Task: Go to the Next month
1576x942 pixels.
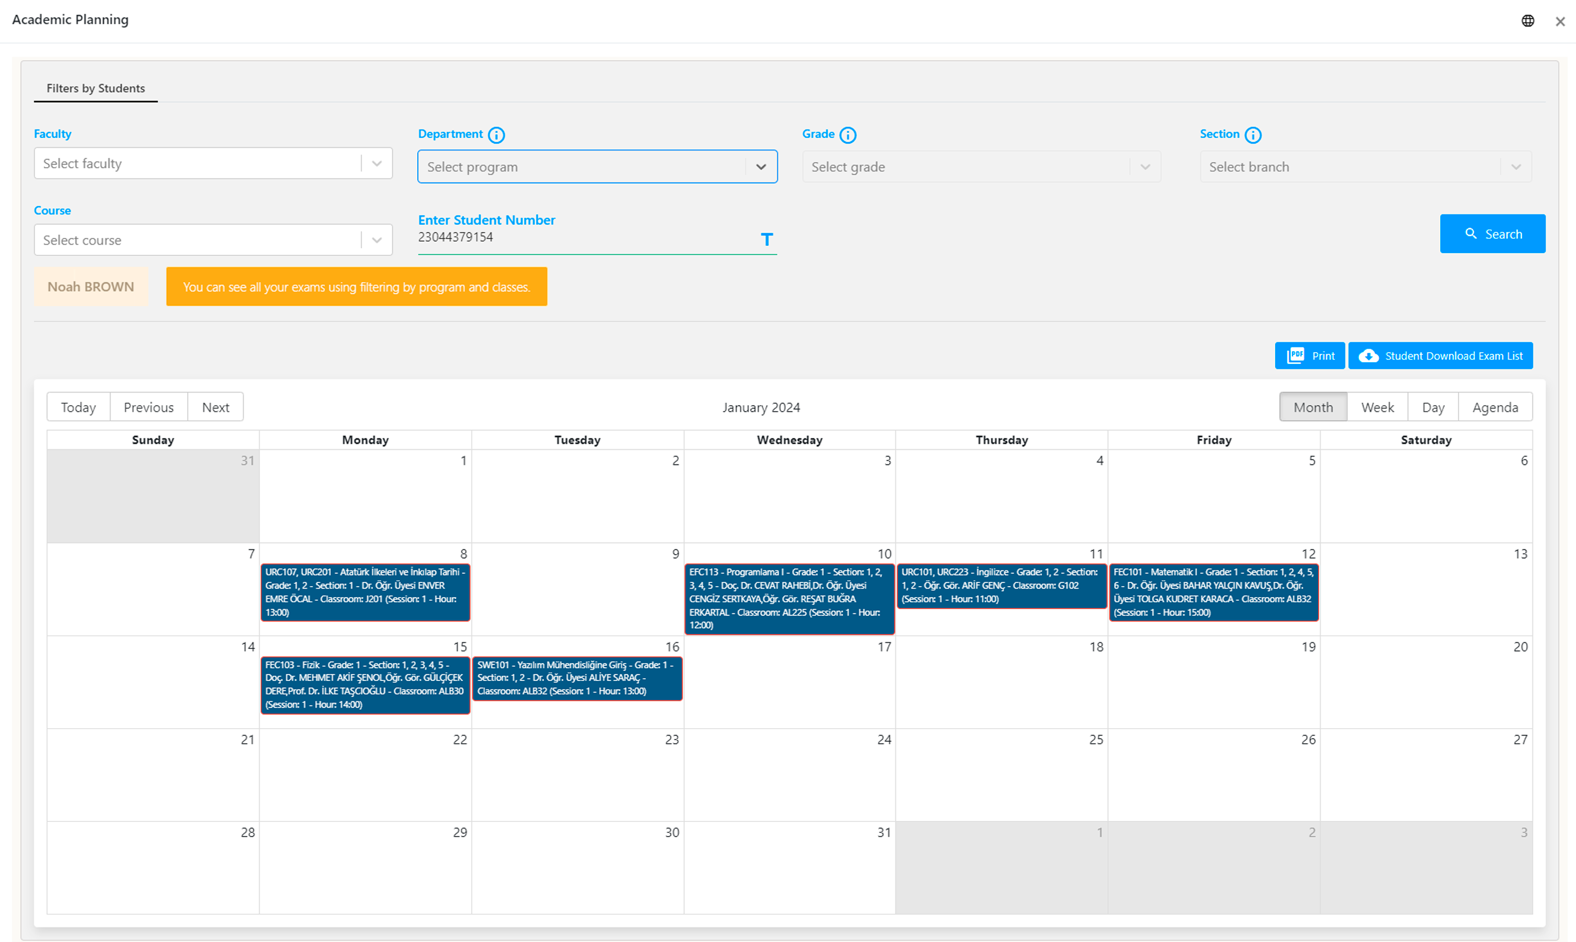Action: (215, 407)
